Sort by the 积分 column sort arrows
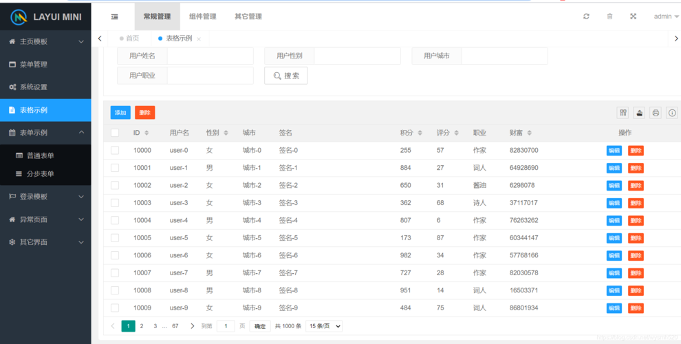 (420, 133)
